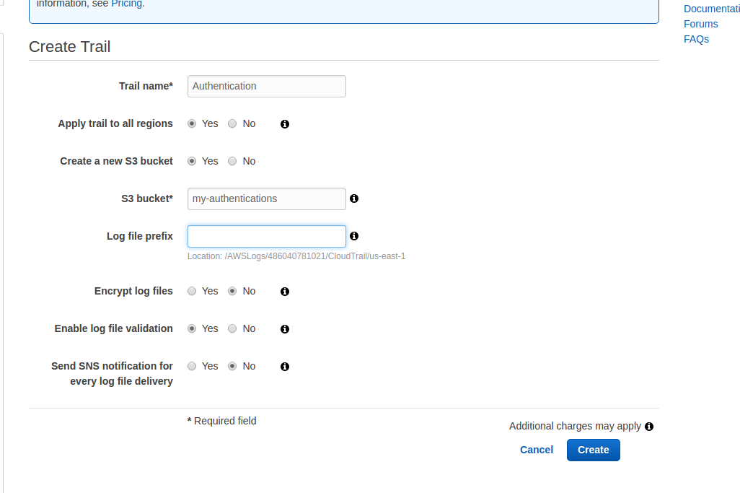Select Yes for Encrypt log files
This screenshot has width=740, height=493.
point(192,291)
